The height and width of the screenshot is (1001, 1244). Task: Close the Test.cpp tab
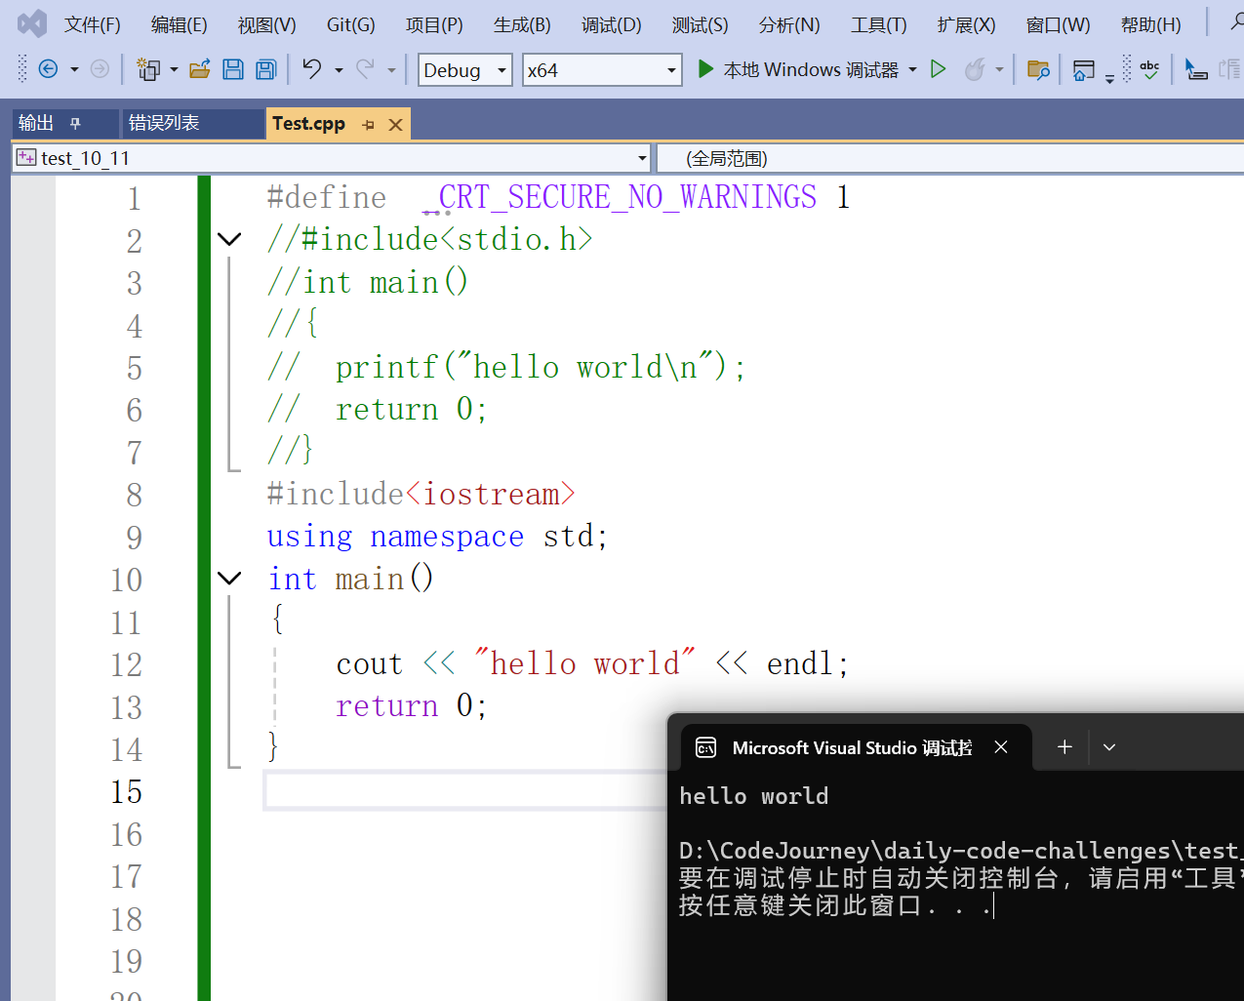click(x=395, y=124)
